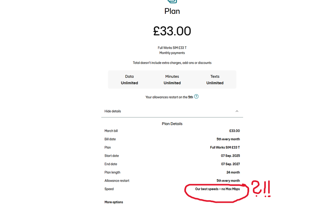The width and height of the screenshot is (309, 210).
Task: Select the Minutes Unlimited allowance tile
Action: (x=172, y=80)
